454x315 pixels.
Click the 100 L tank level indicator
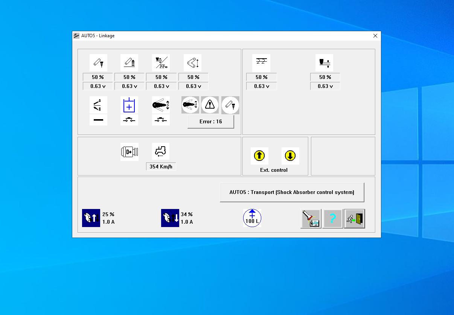tap(252, 217)
